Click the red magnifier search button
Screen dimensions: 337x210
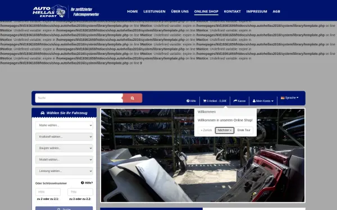pos(133,98)
